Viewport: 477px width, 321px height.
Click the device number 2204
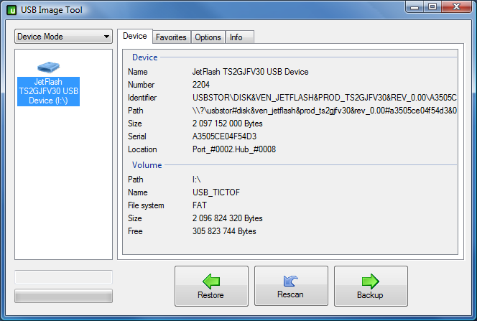(201, 85)
